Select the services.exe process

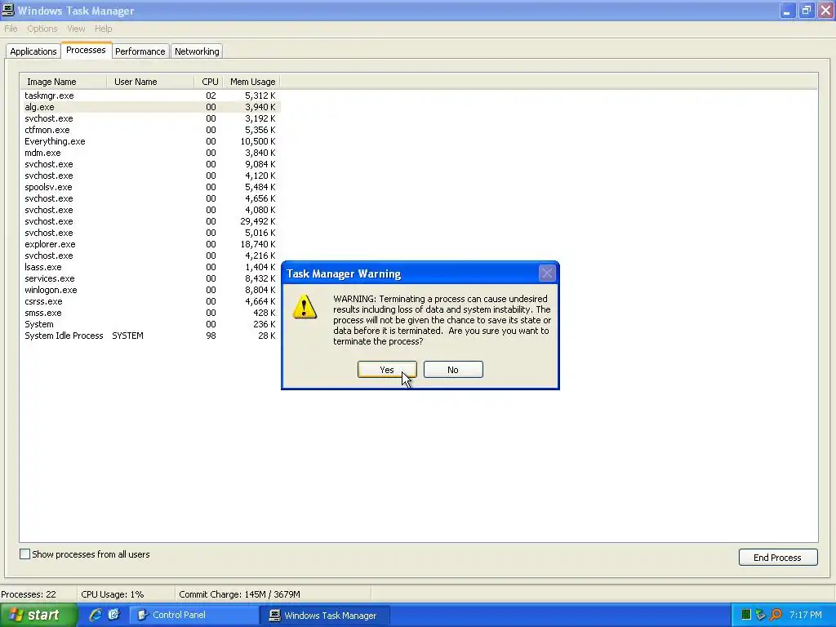point(150,279)
